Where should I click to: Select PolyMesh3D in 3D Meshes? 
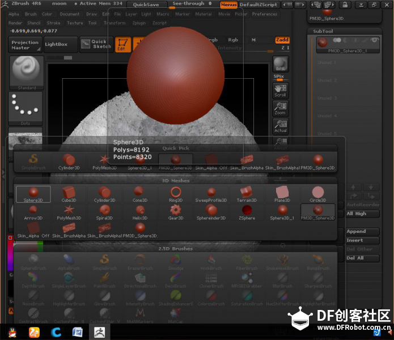(69, 212)
